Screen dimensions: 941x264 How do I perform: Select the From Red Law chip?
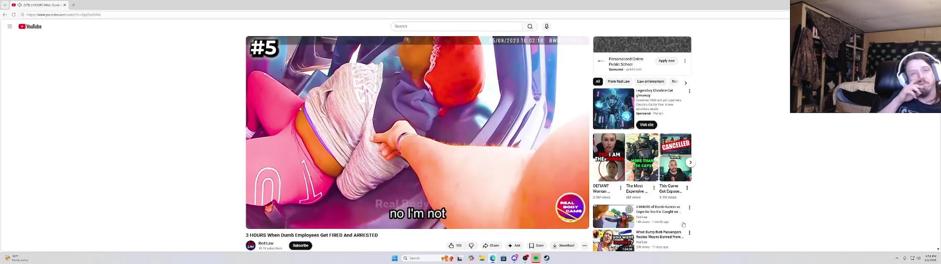pyautogui.click(x=619, y=81)
